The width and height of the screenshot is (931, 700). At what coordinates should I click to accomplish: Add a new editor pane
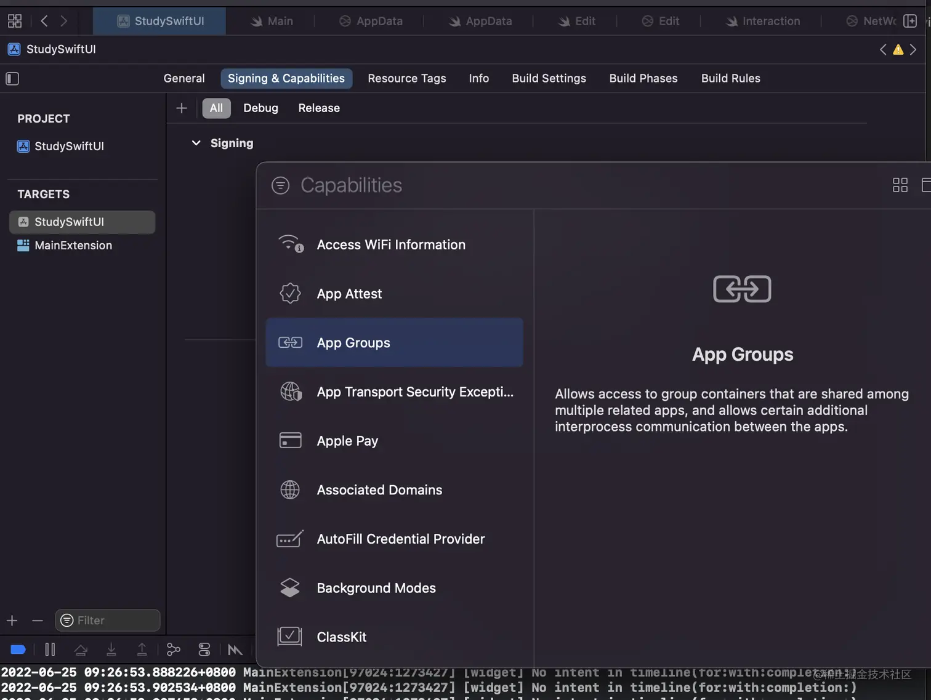click(x=909, y=21)
